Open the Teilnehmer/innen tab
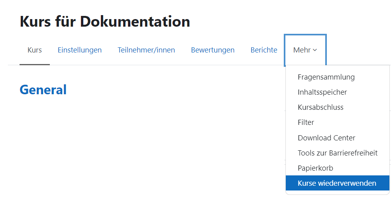 pos(146,50)
